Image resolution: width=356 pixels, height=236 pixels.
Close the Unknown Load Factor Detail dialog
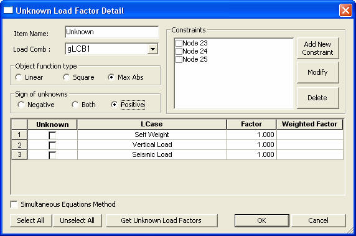pyautogui.click(x=345, y=10)
